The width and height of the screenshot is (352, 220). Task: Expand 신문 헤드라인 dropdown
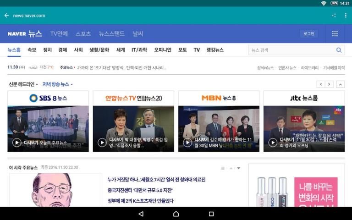[23, 84]
